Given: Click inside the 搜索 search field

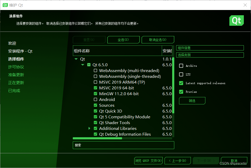Looking at the screenshot, I should pyautogui.click(x=123, y=145).
